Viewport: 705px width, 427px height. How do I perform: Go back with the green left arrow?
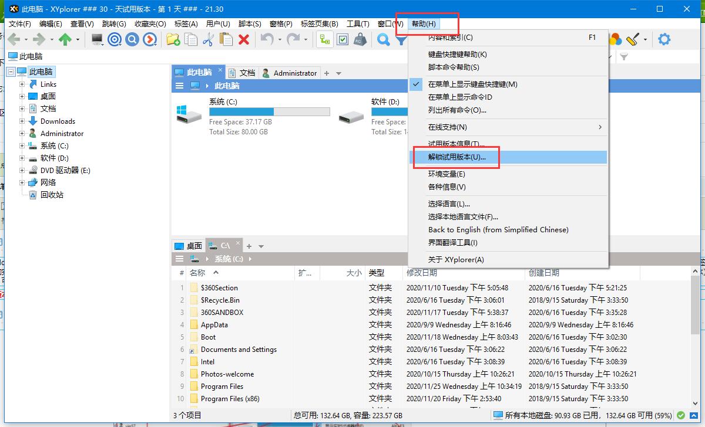pyautogui.click(x=14, y=39)
